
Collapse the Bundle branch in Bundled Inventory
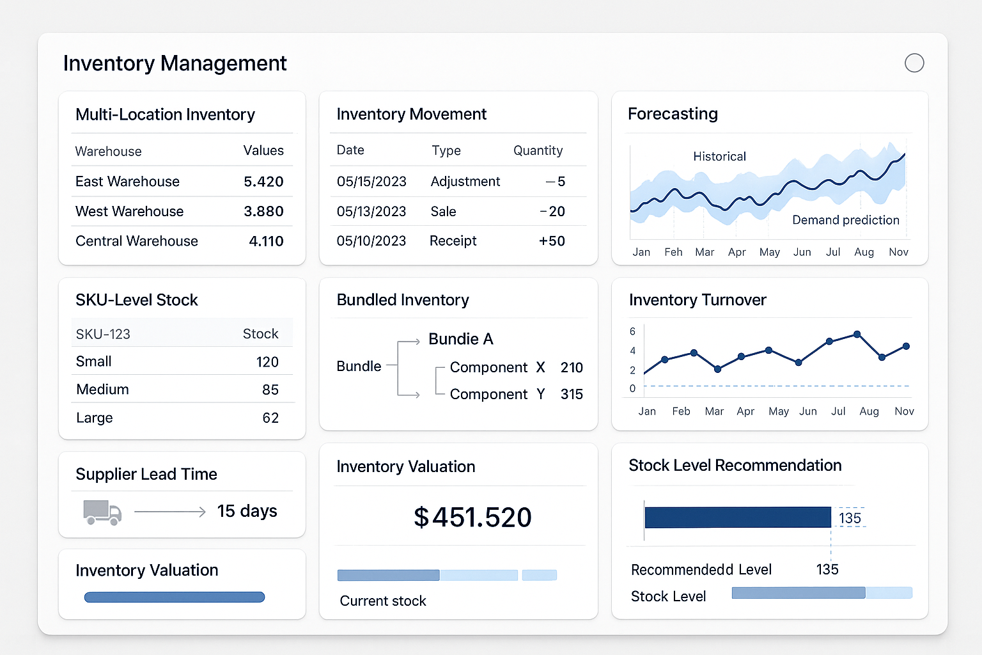359,366
